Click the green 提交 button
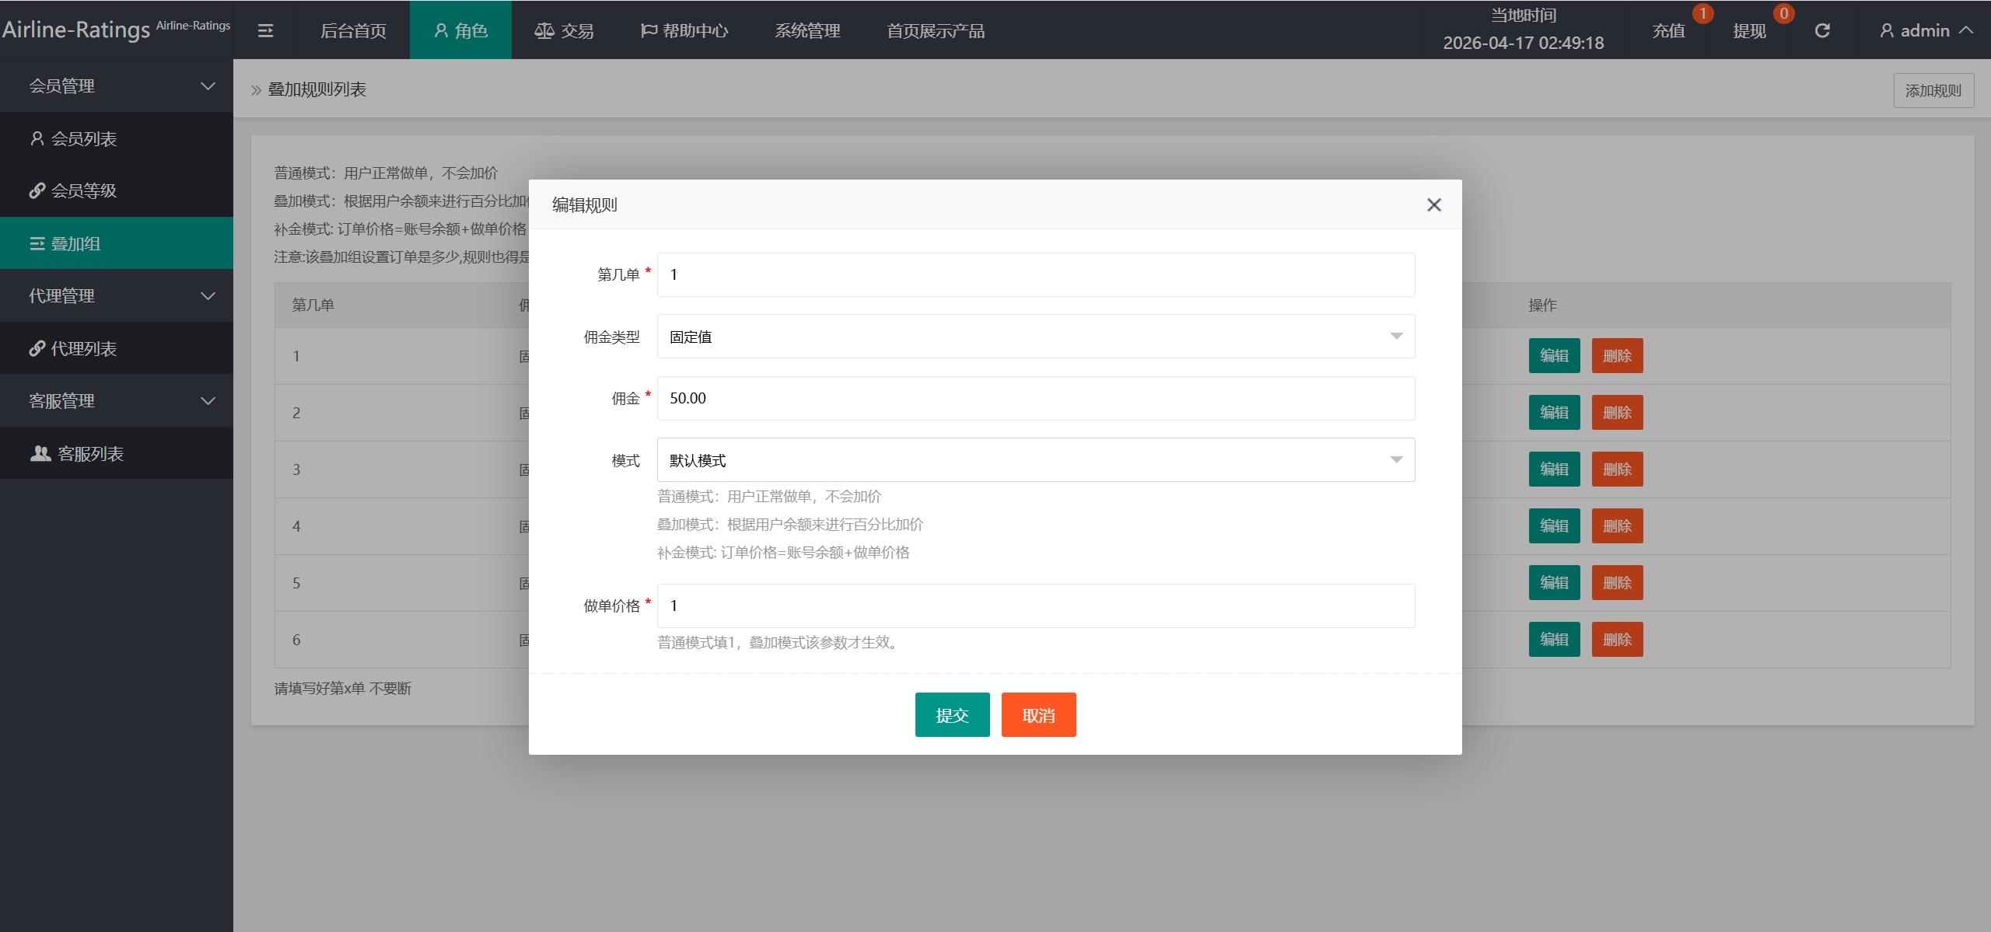 pyautogui.click(x=952, y=714)
